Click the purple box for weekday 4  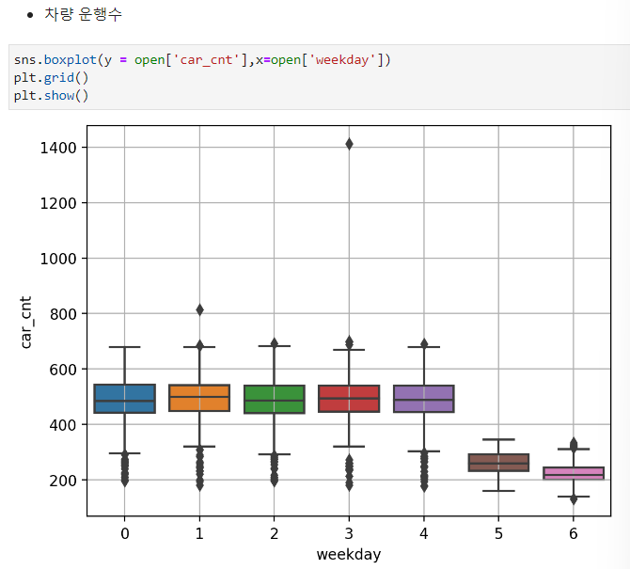click(x=424, y=399)
